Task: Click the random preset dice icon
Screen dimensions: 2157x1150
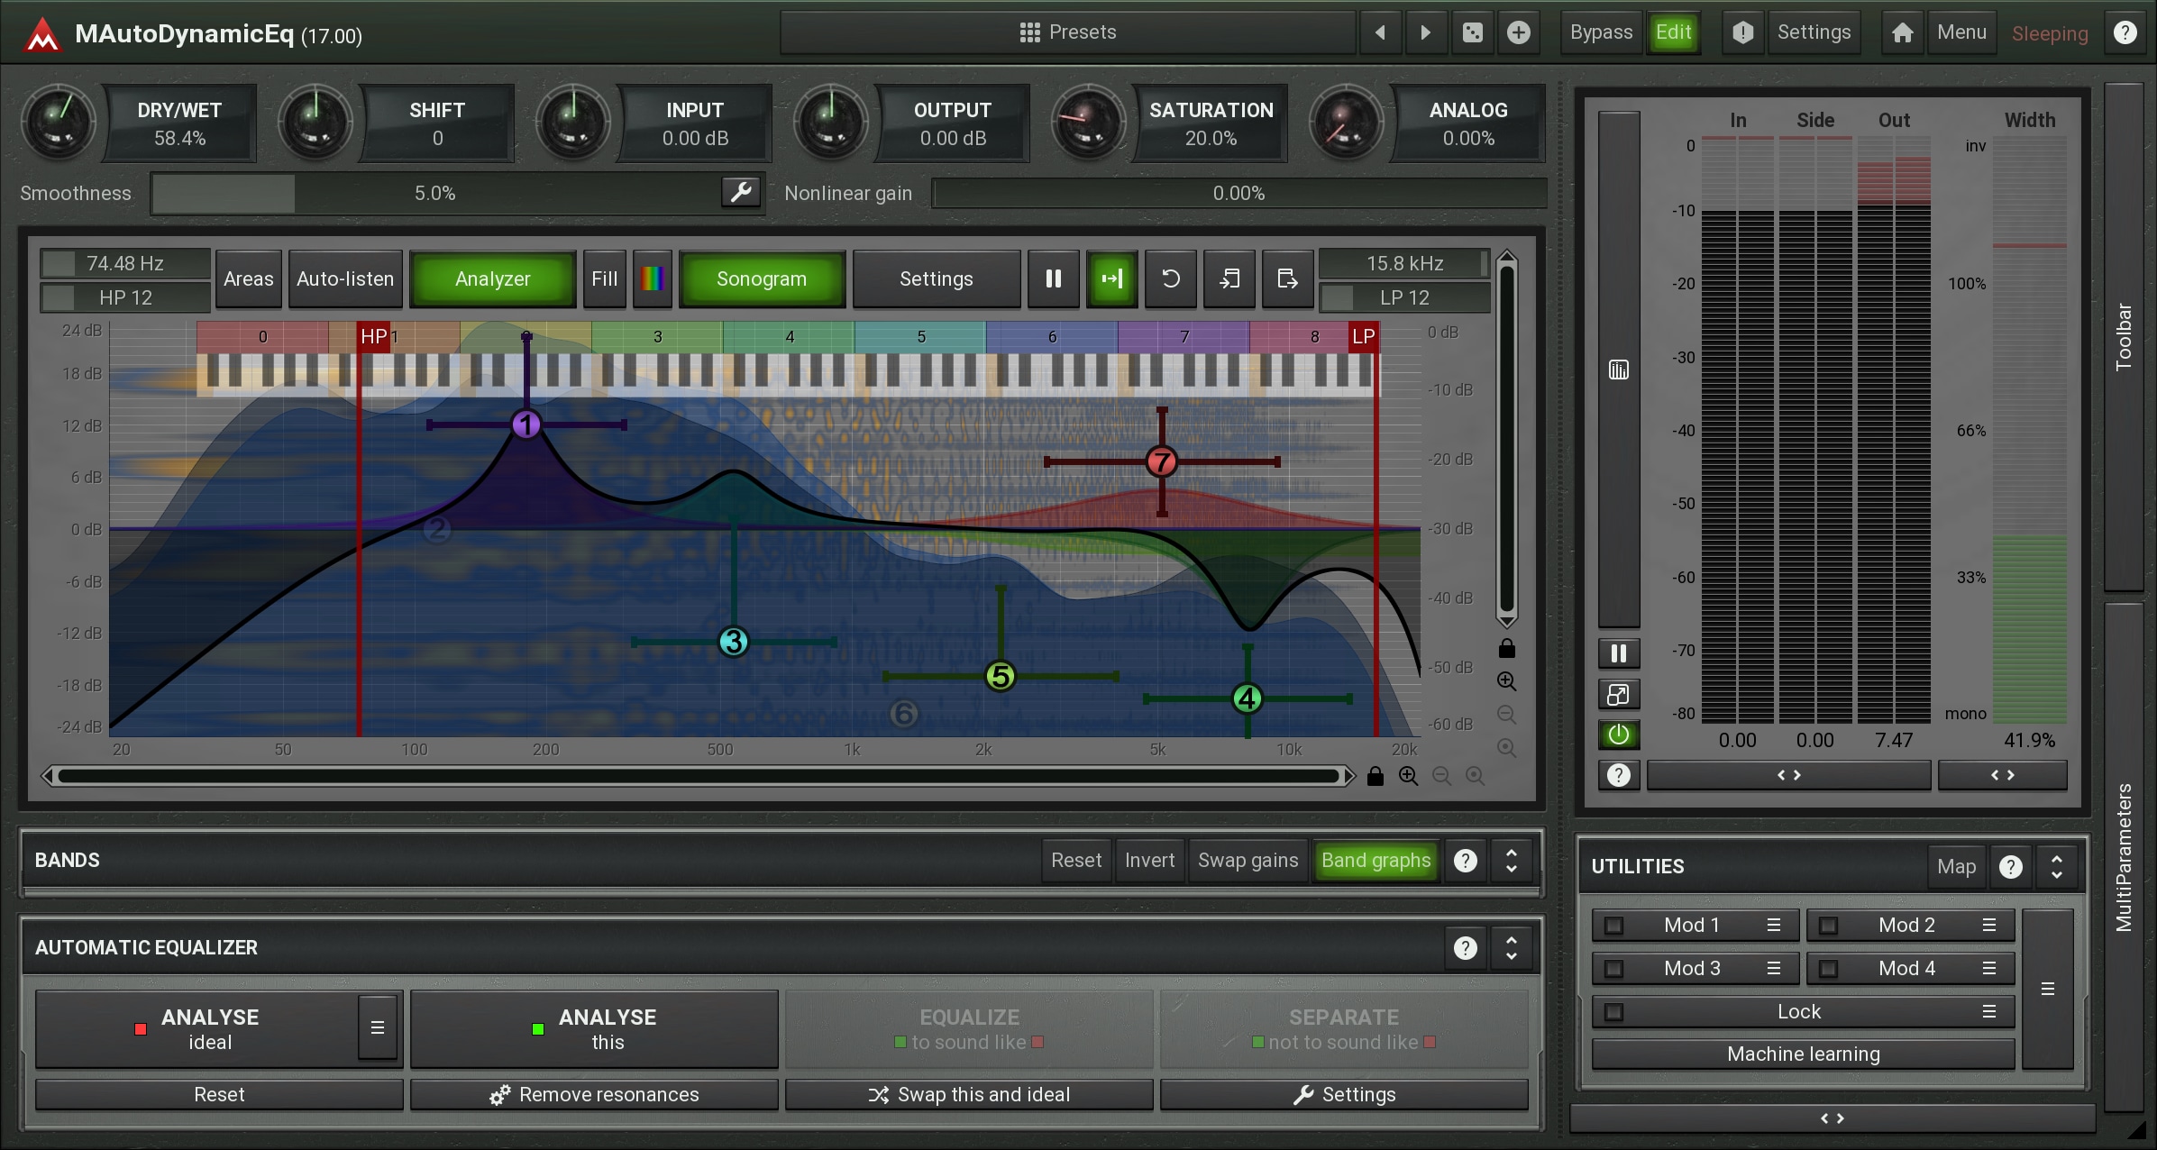Action: coord(1472,33)
